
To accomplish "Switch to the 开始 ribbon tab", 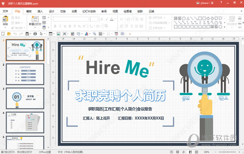I will coord(17,11).
